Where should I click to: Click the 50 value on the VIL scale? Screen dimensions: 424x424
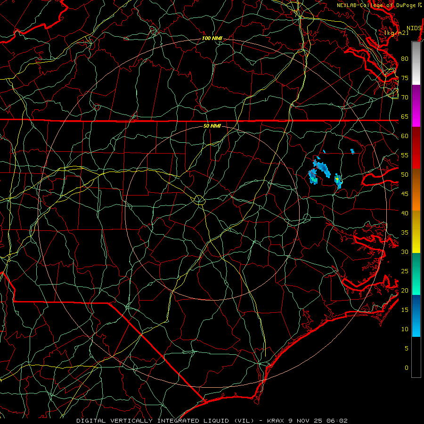[405, 175]
